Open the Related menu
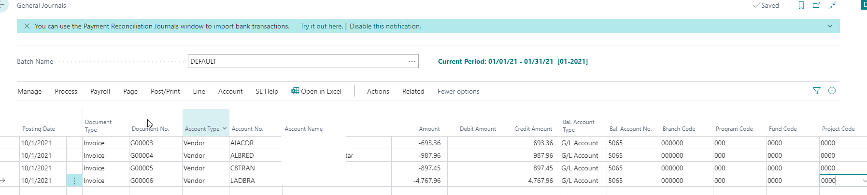This screenshot has width=867, height=195. click(413, 91)
